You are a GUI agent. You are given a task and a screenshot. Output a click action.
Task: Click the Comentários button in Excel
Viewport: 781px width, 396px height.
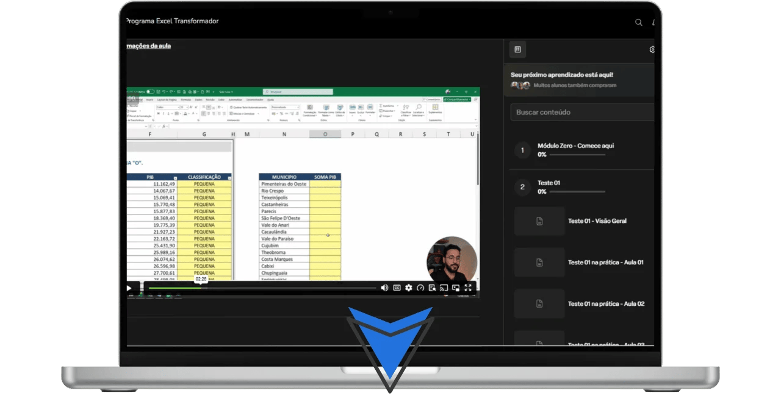click(432, 99)
